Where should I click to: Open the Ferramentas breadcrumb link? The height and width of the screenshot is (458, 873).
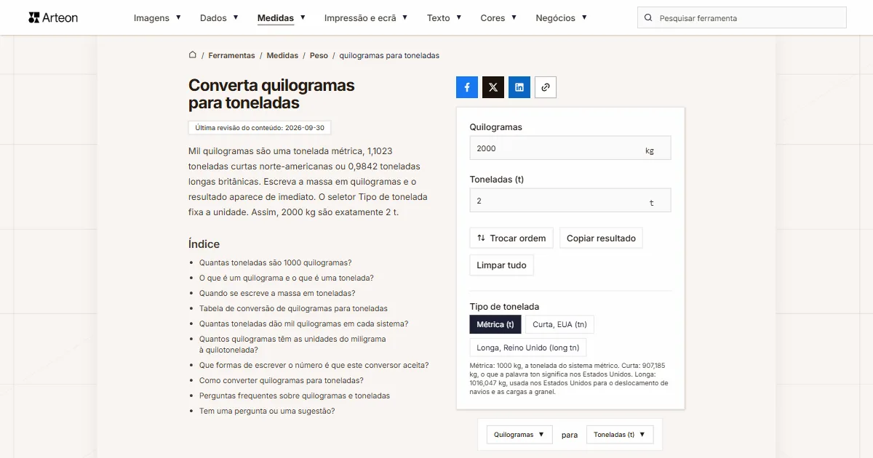pyautogui.click(x=231, y=55)
